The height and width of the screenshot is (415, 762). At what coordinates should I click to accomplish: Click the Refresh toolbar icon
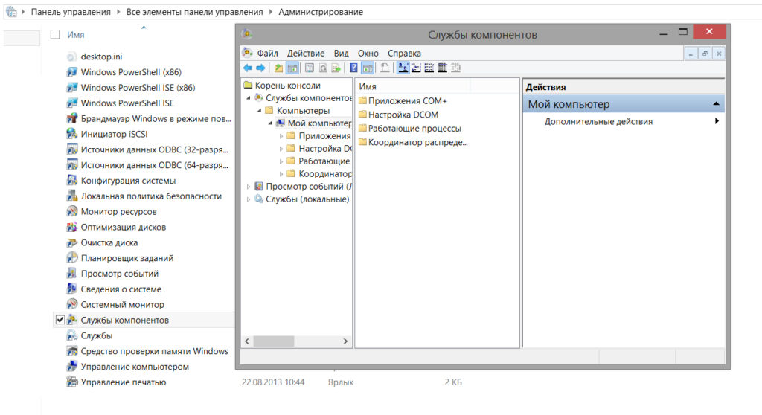pyautogui.click(x=323, y=68)
